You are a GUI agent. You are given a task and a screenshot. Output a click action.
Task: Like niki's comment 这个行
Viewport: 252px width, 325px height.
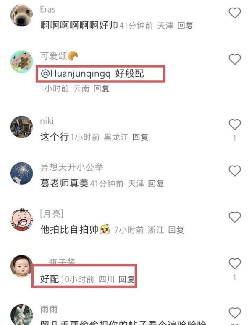(x=234, y=125)
